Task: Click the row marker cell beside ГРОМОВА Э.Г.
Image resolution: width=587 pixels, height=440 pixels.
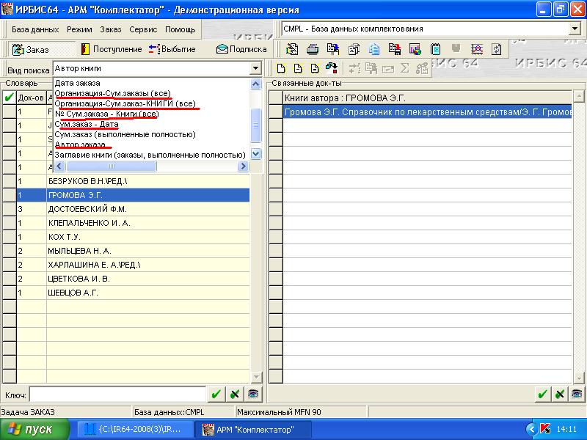Action: 9,195
